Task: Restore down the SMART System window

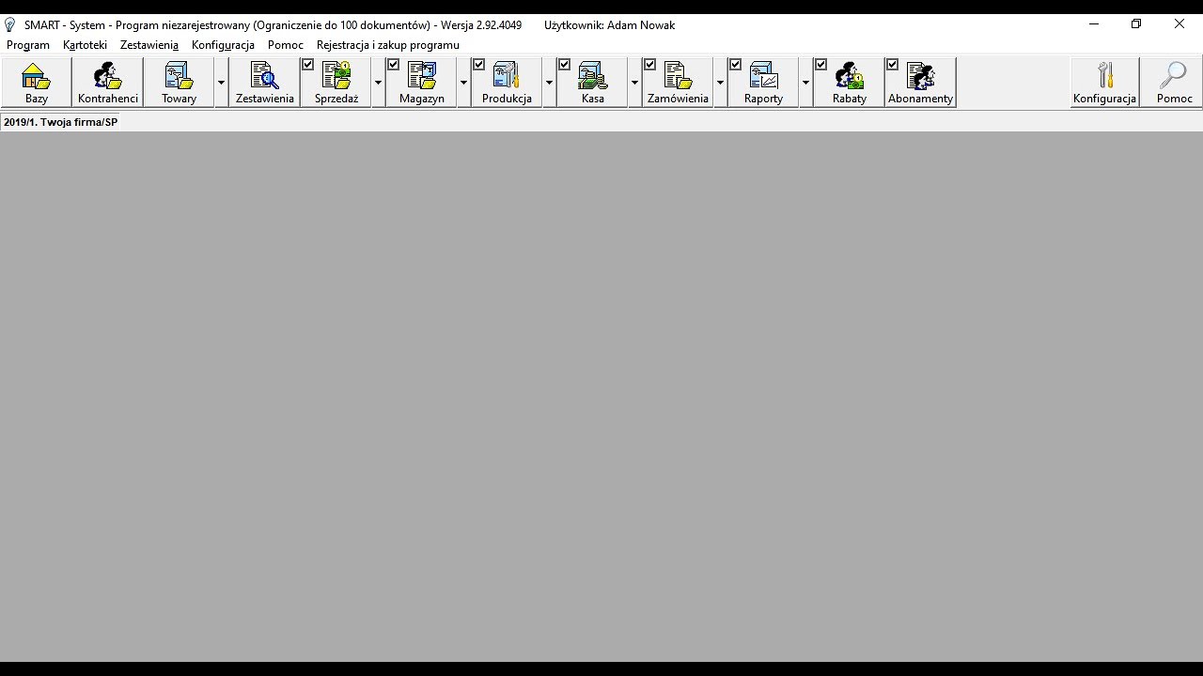Action: 1136,24
